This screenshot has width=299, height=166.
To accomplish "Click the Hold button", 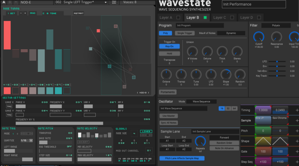I will [169, 54].
